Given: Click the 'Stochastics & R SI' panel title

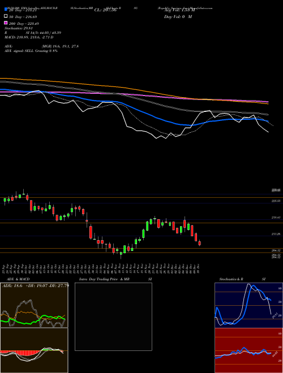Looking at the screenshot, I should pos(242,279).
